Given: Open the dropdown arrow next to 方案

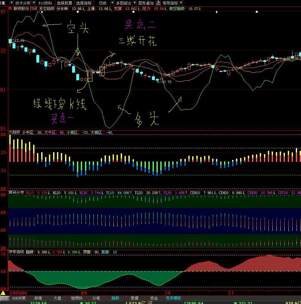Looking at the screenshot, I should click(11, 3).
